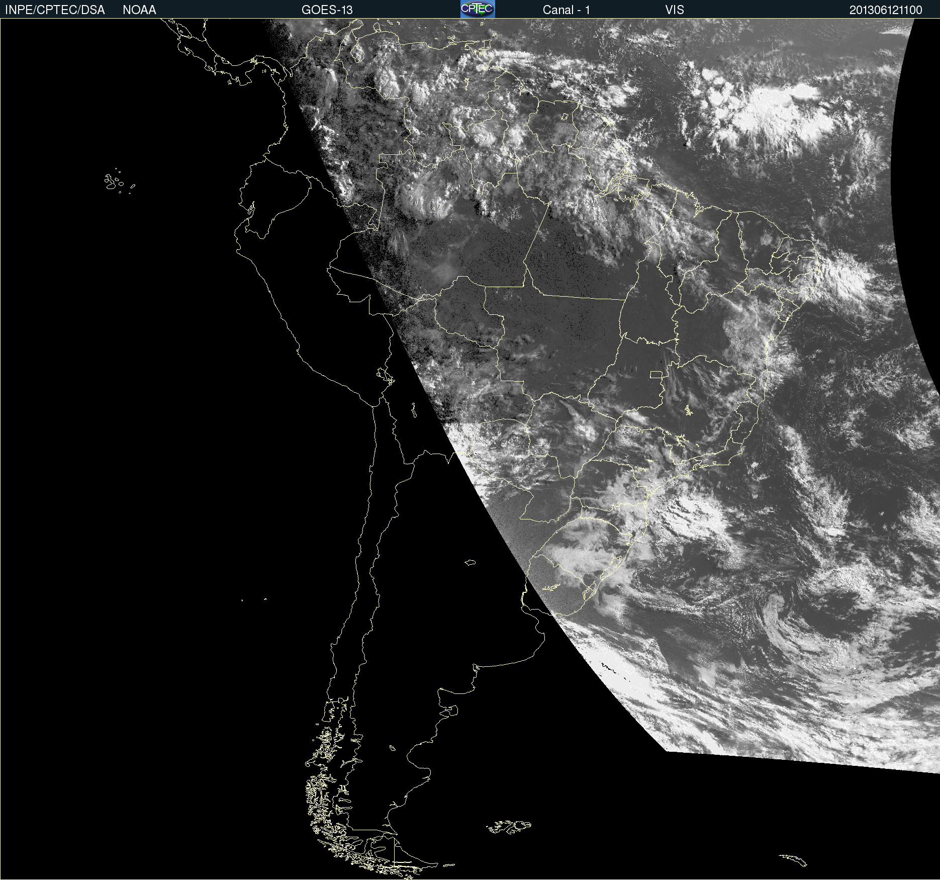Viewport: 940px width, 880px height.
Task: Click the Falkland Islands outline
Action: pos(509,827)
